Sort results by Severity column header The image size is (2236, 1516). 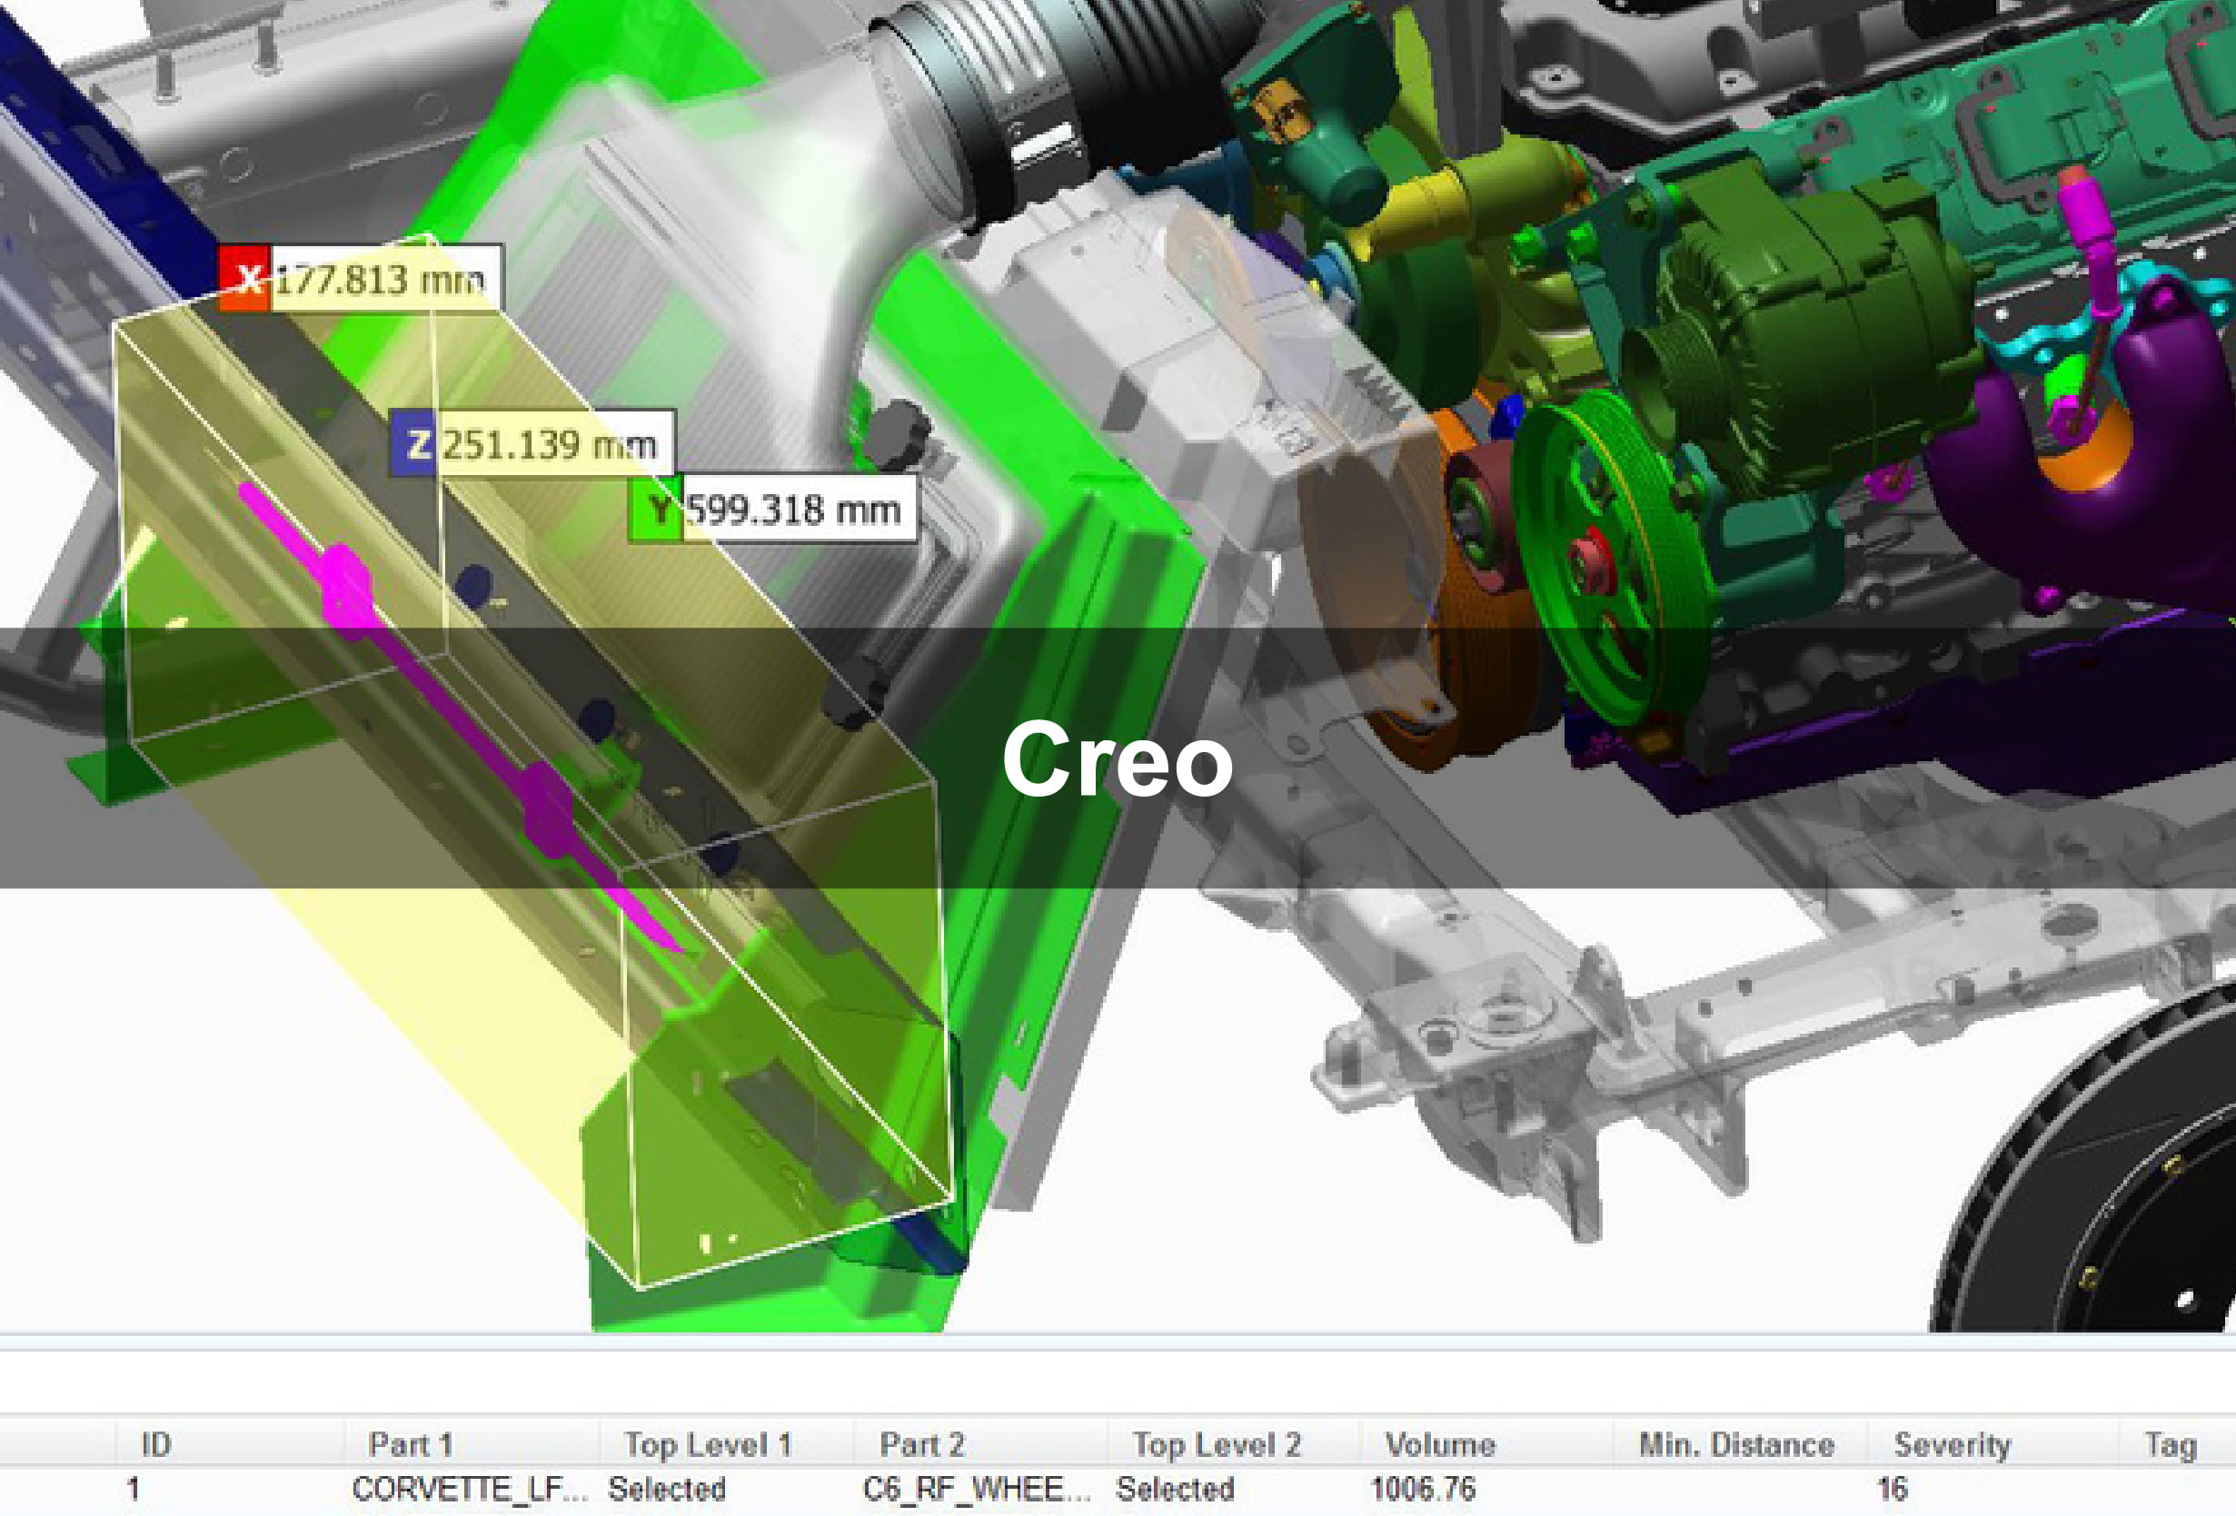click(1953, 1445)
